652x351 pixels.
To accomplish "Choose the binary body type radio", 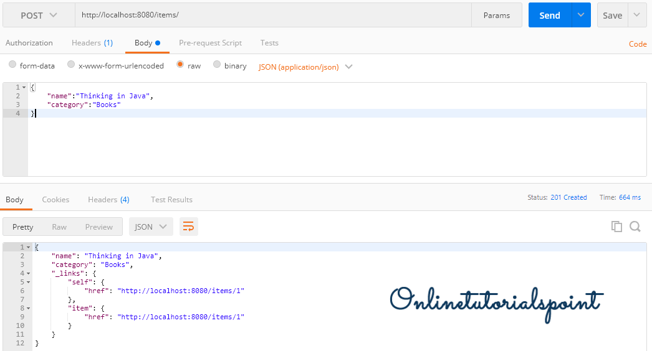I will (x=217, y=65).
